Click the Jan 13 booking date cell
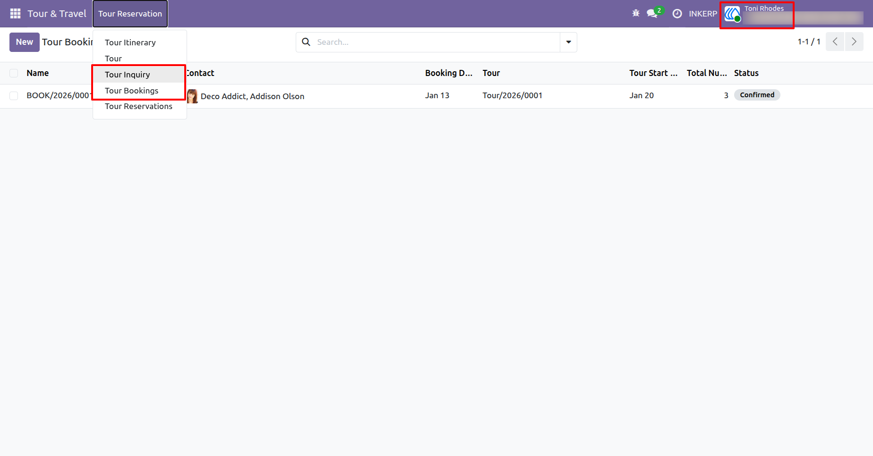 [x=437, y=95]
